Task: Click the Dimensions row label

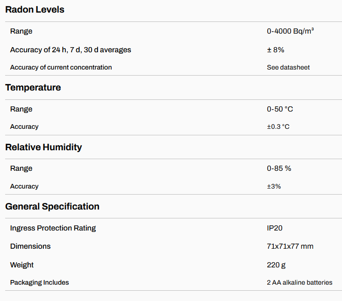Action: 30,246
